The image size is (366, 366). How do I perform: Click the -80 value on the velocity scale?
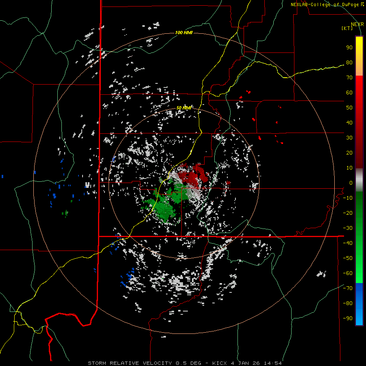[348, 303]
